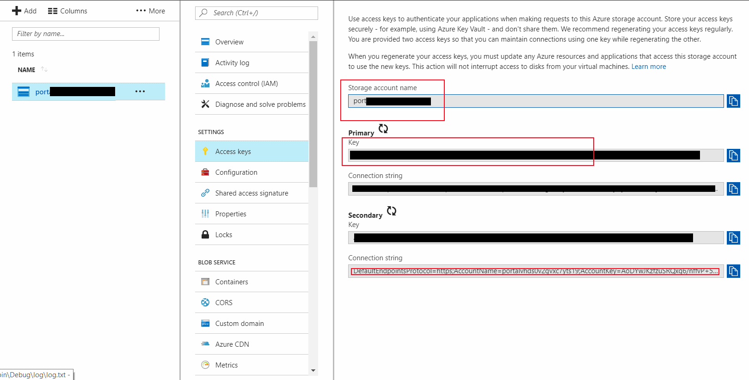Go to Access control (IAM)
The height and width of the screenshot is (380, 749).
[x=252, y=83]
